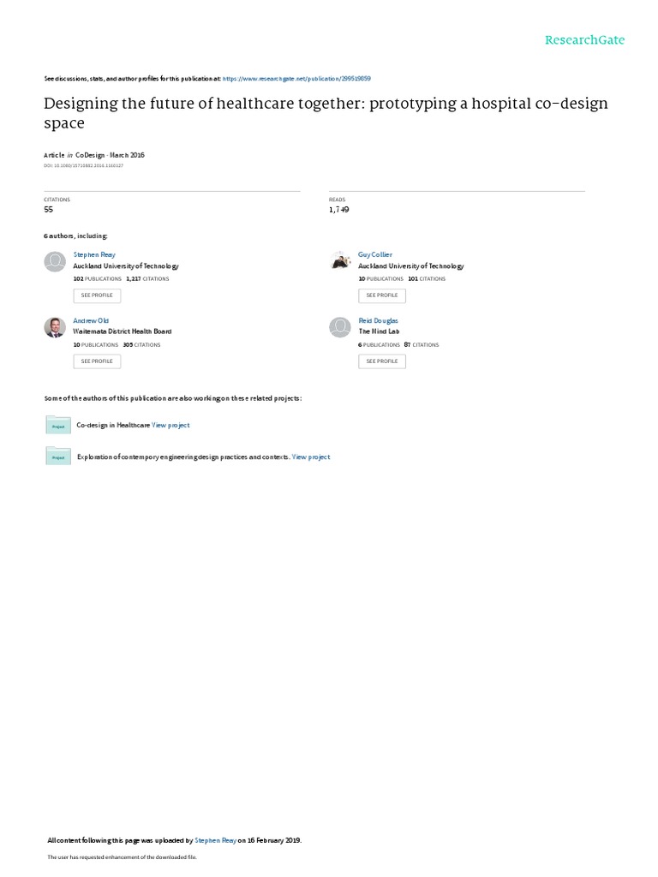658x877 pixels.
Task: Open Reid Douglas author name link
Action: pyautogui.click(x=378, y=320)
